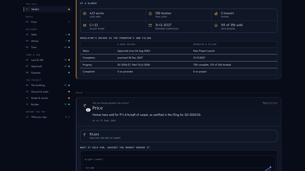Open the Verdict section in the sidebar

[47, 9]
